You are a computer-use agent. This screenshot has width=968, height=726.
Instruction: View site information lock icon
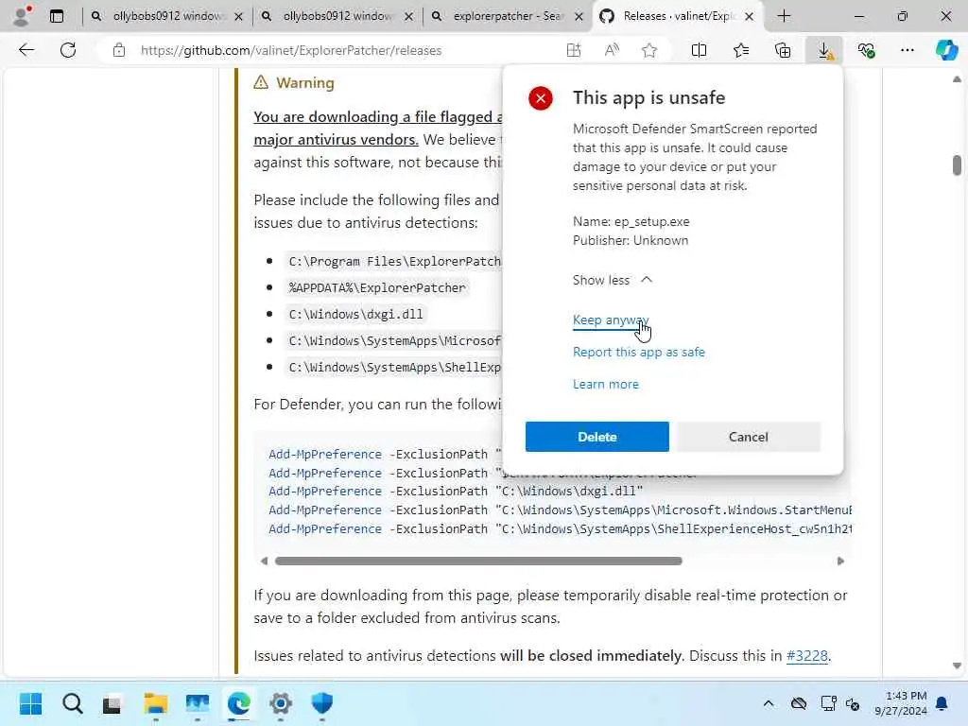119,50
